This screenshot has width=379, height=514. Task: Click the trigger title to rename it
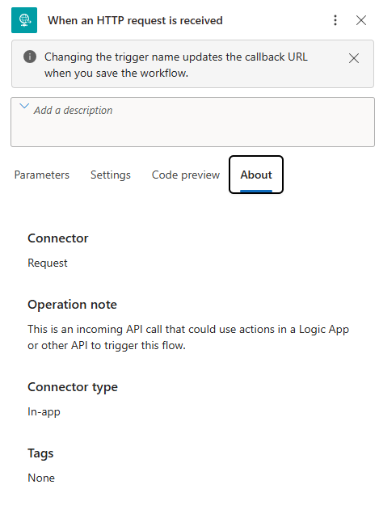[x=135, y=20]
